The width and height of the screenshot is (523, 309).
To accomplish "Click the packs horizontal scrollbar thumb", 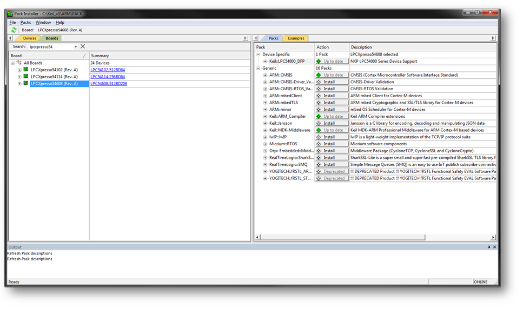I will pyautogui.click(x=342, y=237).
